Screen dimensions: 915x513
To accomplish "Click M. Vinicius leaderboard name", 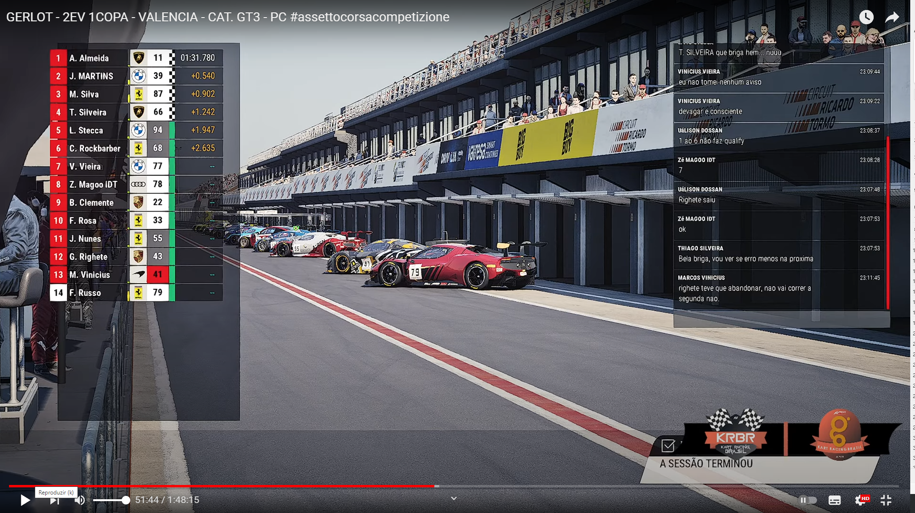I will 89,275.
